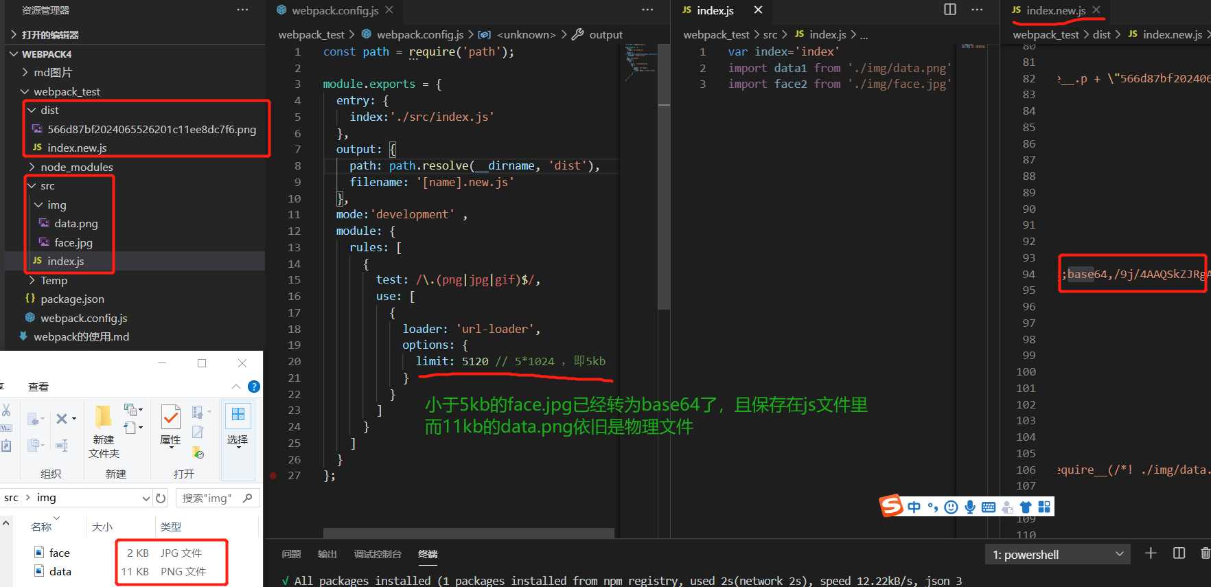Click 新建文件夹 in File Explorer
1211x587 pixels.
pyautogui.click(x=104, y=432)
